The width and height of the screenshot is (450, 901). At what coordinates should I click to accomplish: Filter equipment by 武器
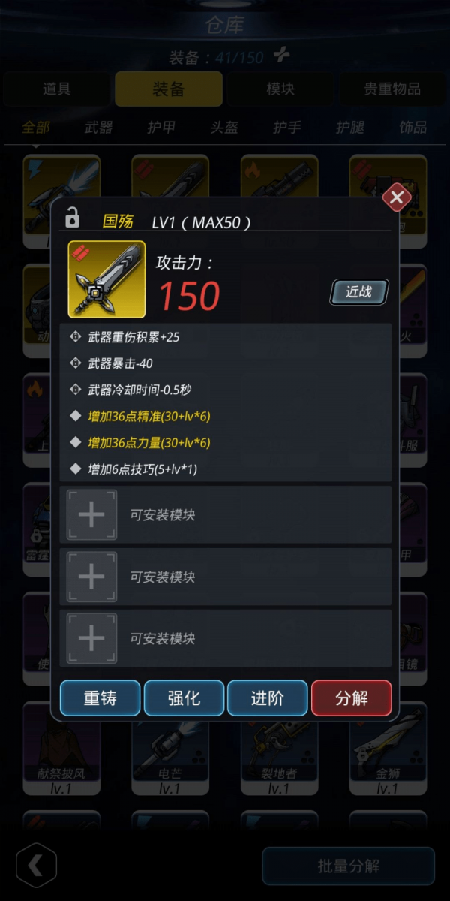(98, 128)
